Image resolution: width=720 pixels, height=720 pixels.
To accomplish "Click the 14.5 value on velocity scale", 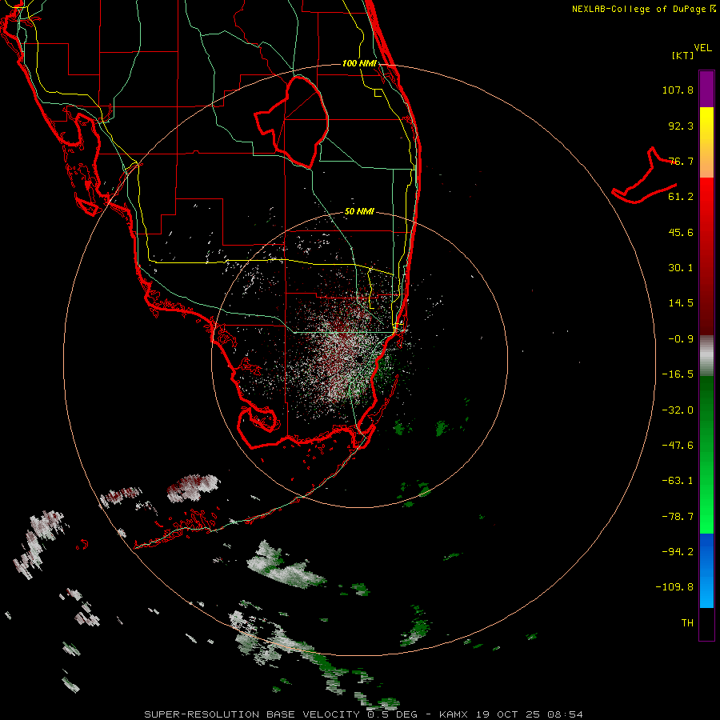I will pos(681,303).
